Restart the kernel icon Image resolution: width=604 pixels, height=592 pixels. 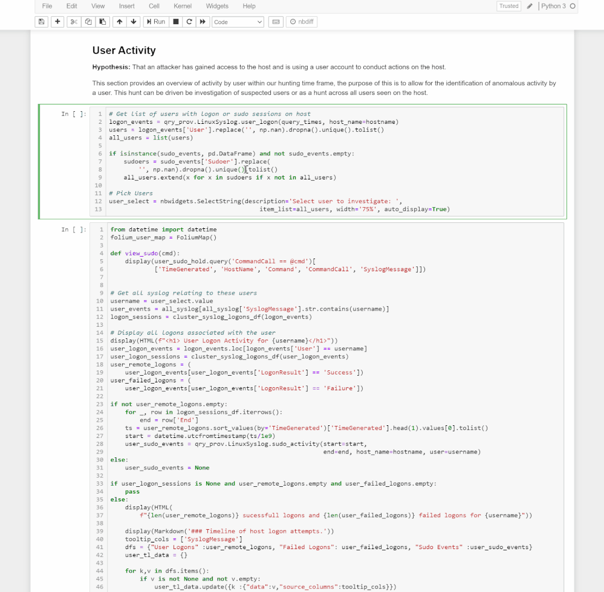point(189,22)
